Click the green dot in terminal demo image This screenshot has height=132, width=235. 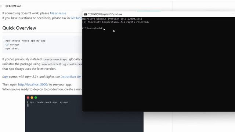36,98
